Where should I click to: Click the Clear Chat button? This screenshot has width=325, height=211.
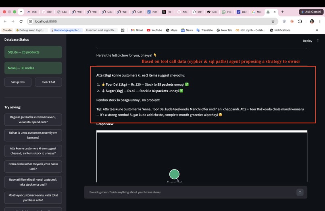pos(48,82)
